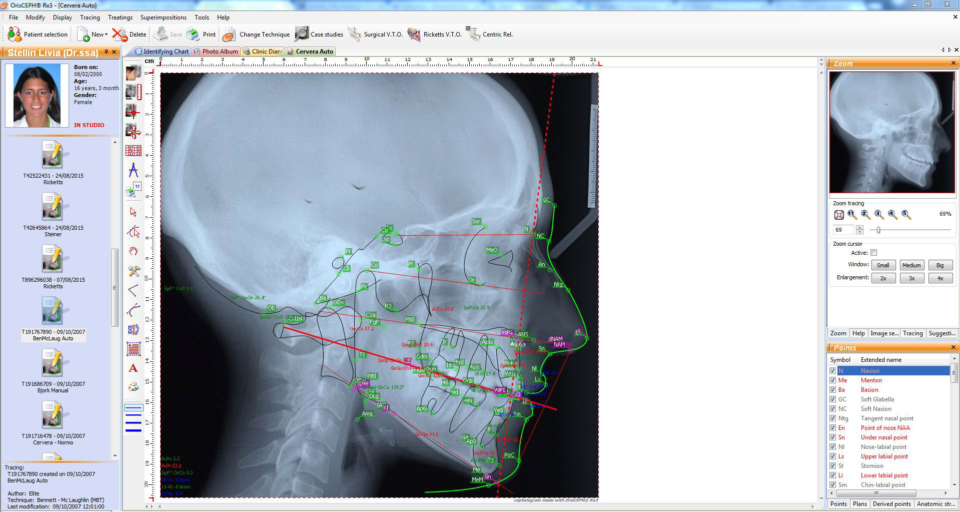Launch Ricketts V.T.O.
Screen dimensions: 960x512
pos(435,35)
